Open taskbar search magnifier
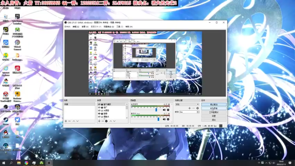This screenshot has height=166, width=295. (11, 163)
